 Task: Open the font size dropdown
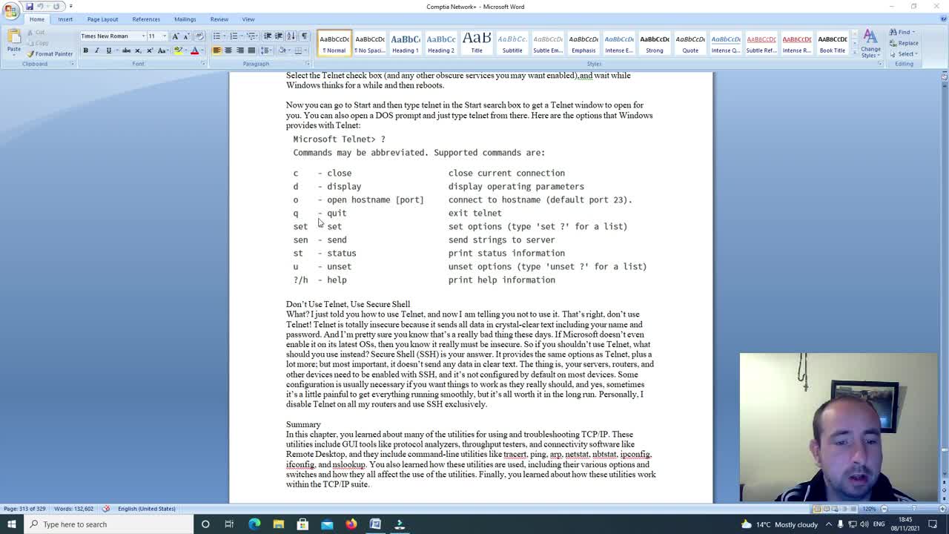pos(165,36)
